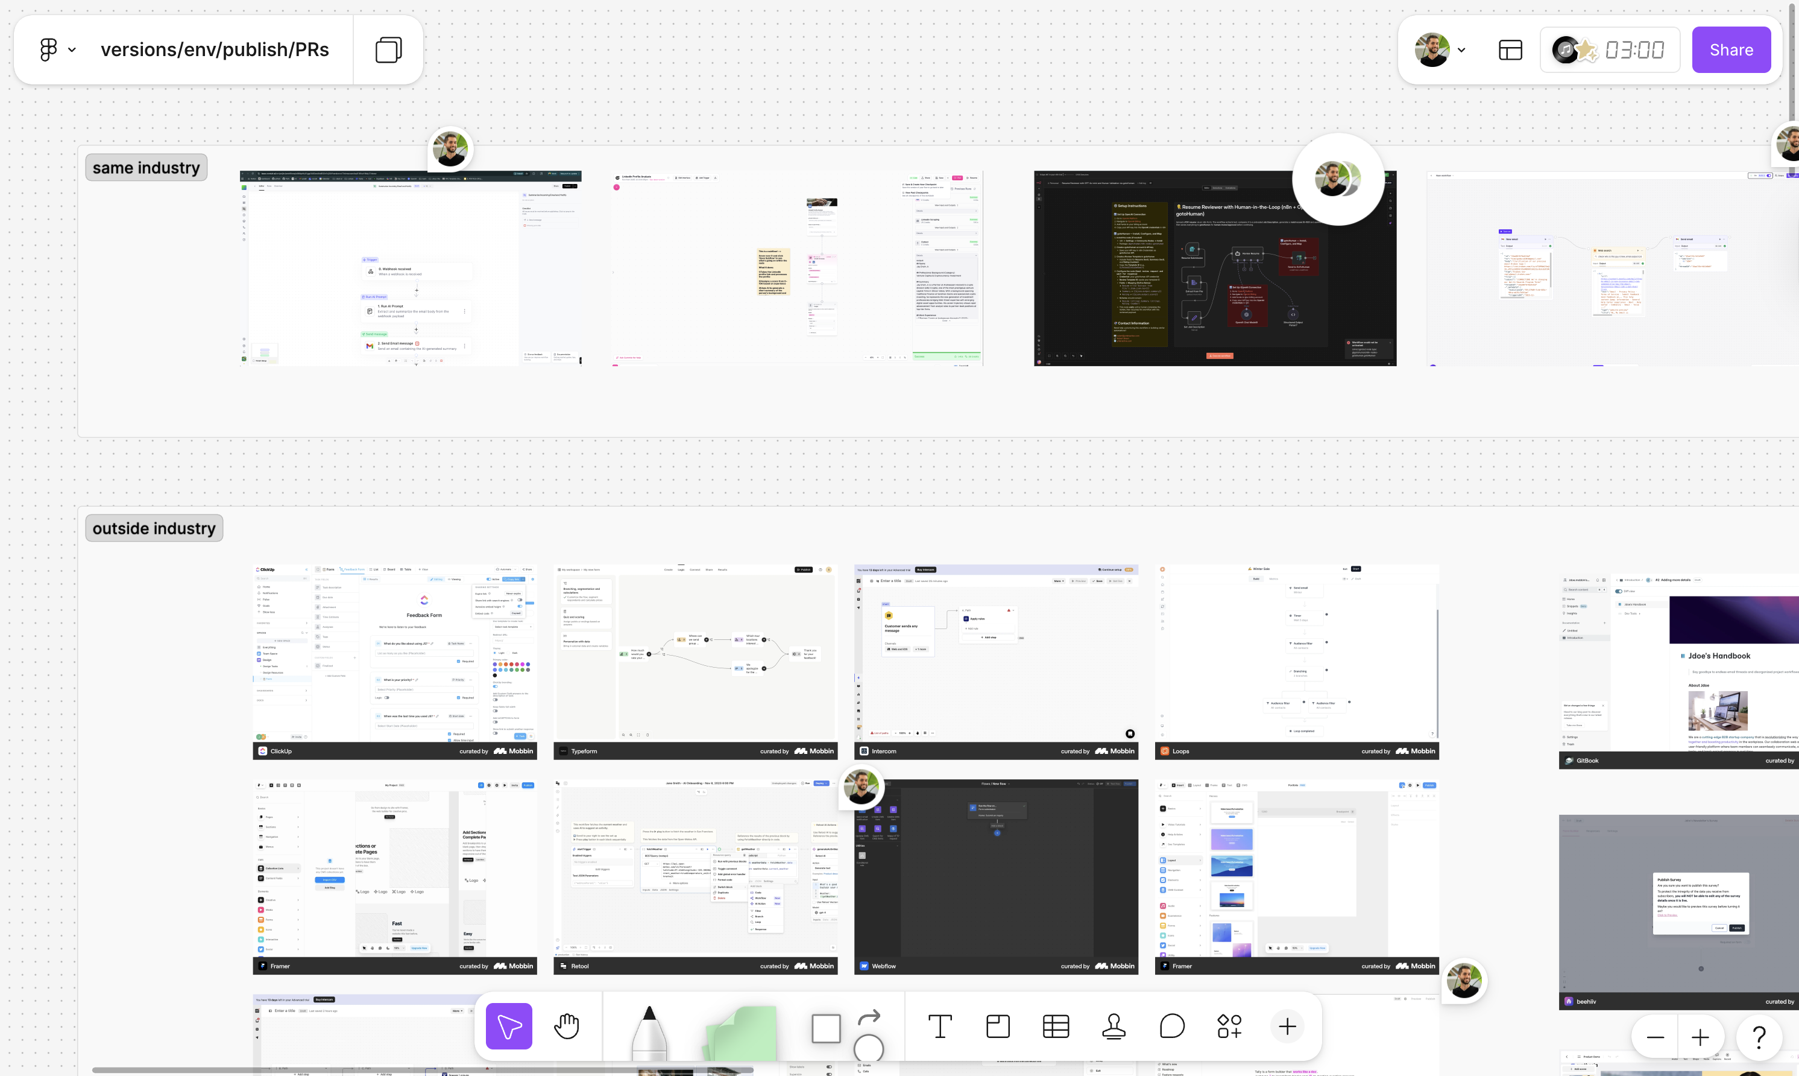Select the Table tool
1799x1076 pixels.
tap(1056, 1026)
